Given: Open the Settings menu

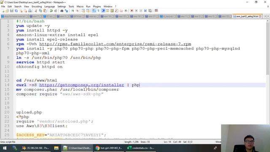Looking at the screenshot, I should coord(62,7).
